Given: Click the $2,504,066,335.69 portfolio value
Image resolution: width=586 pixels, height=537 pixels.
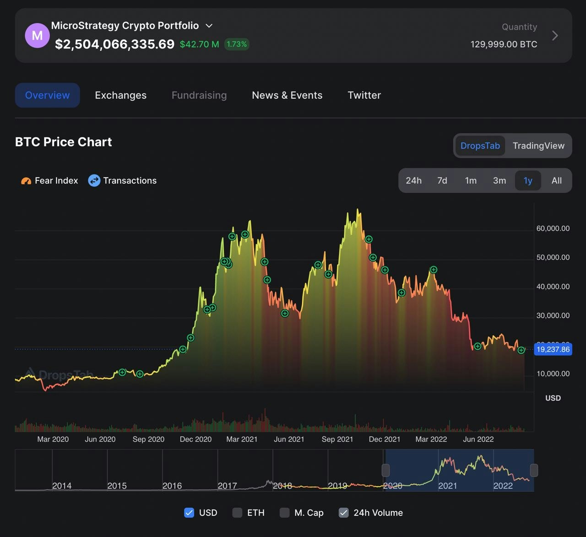Looking at the screenshot, I should (x=114, y=44).
